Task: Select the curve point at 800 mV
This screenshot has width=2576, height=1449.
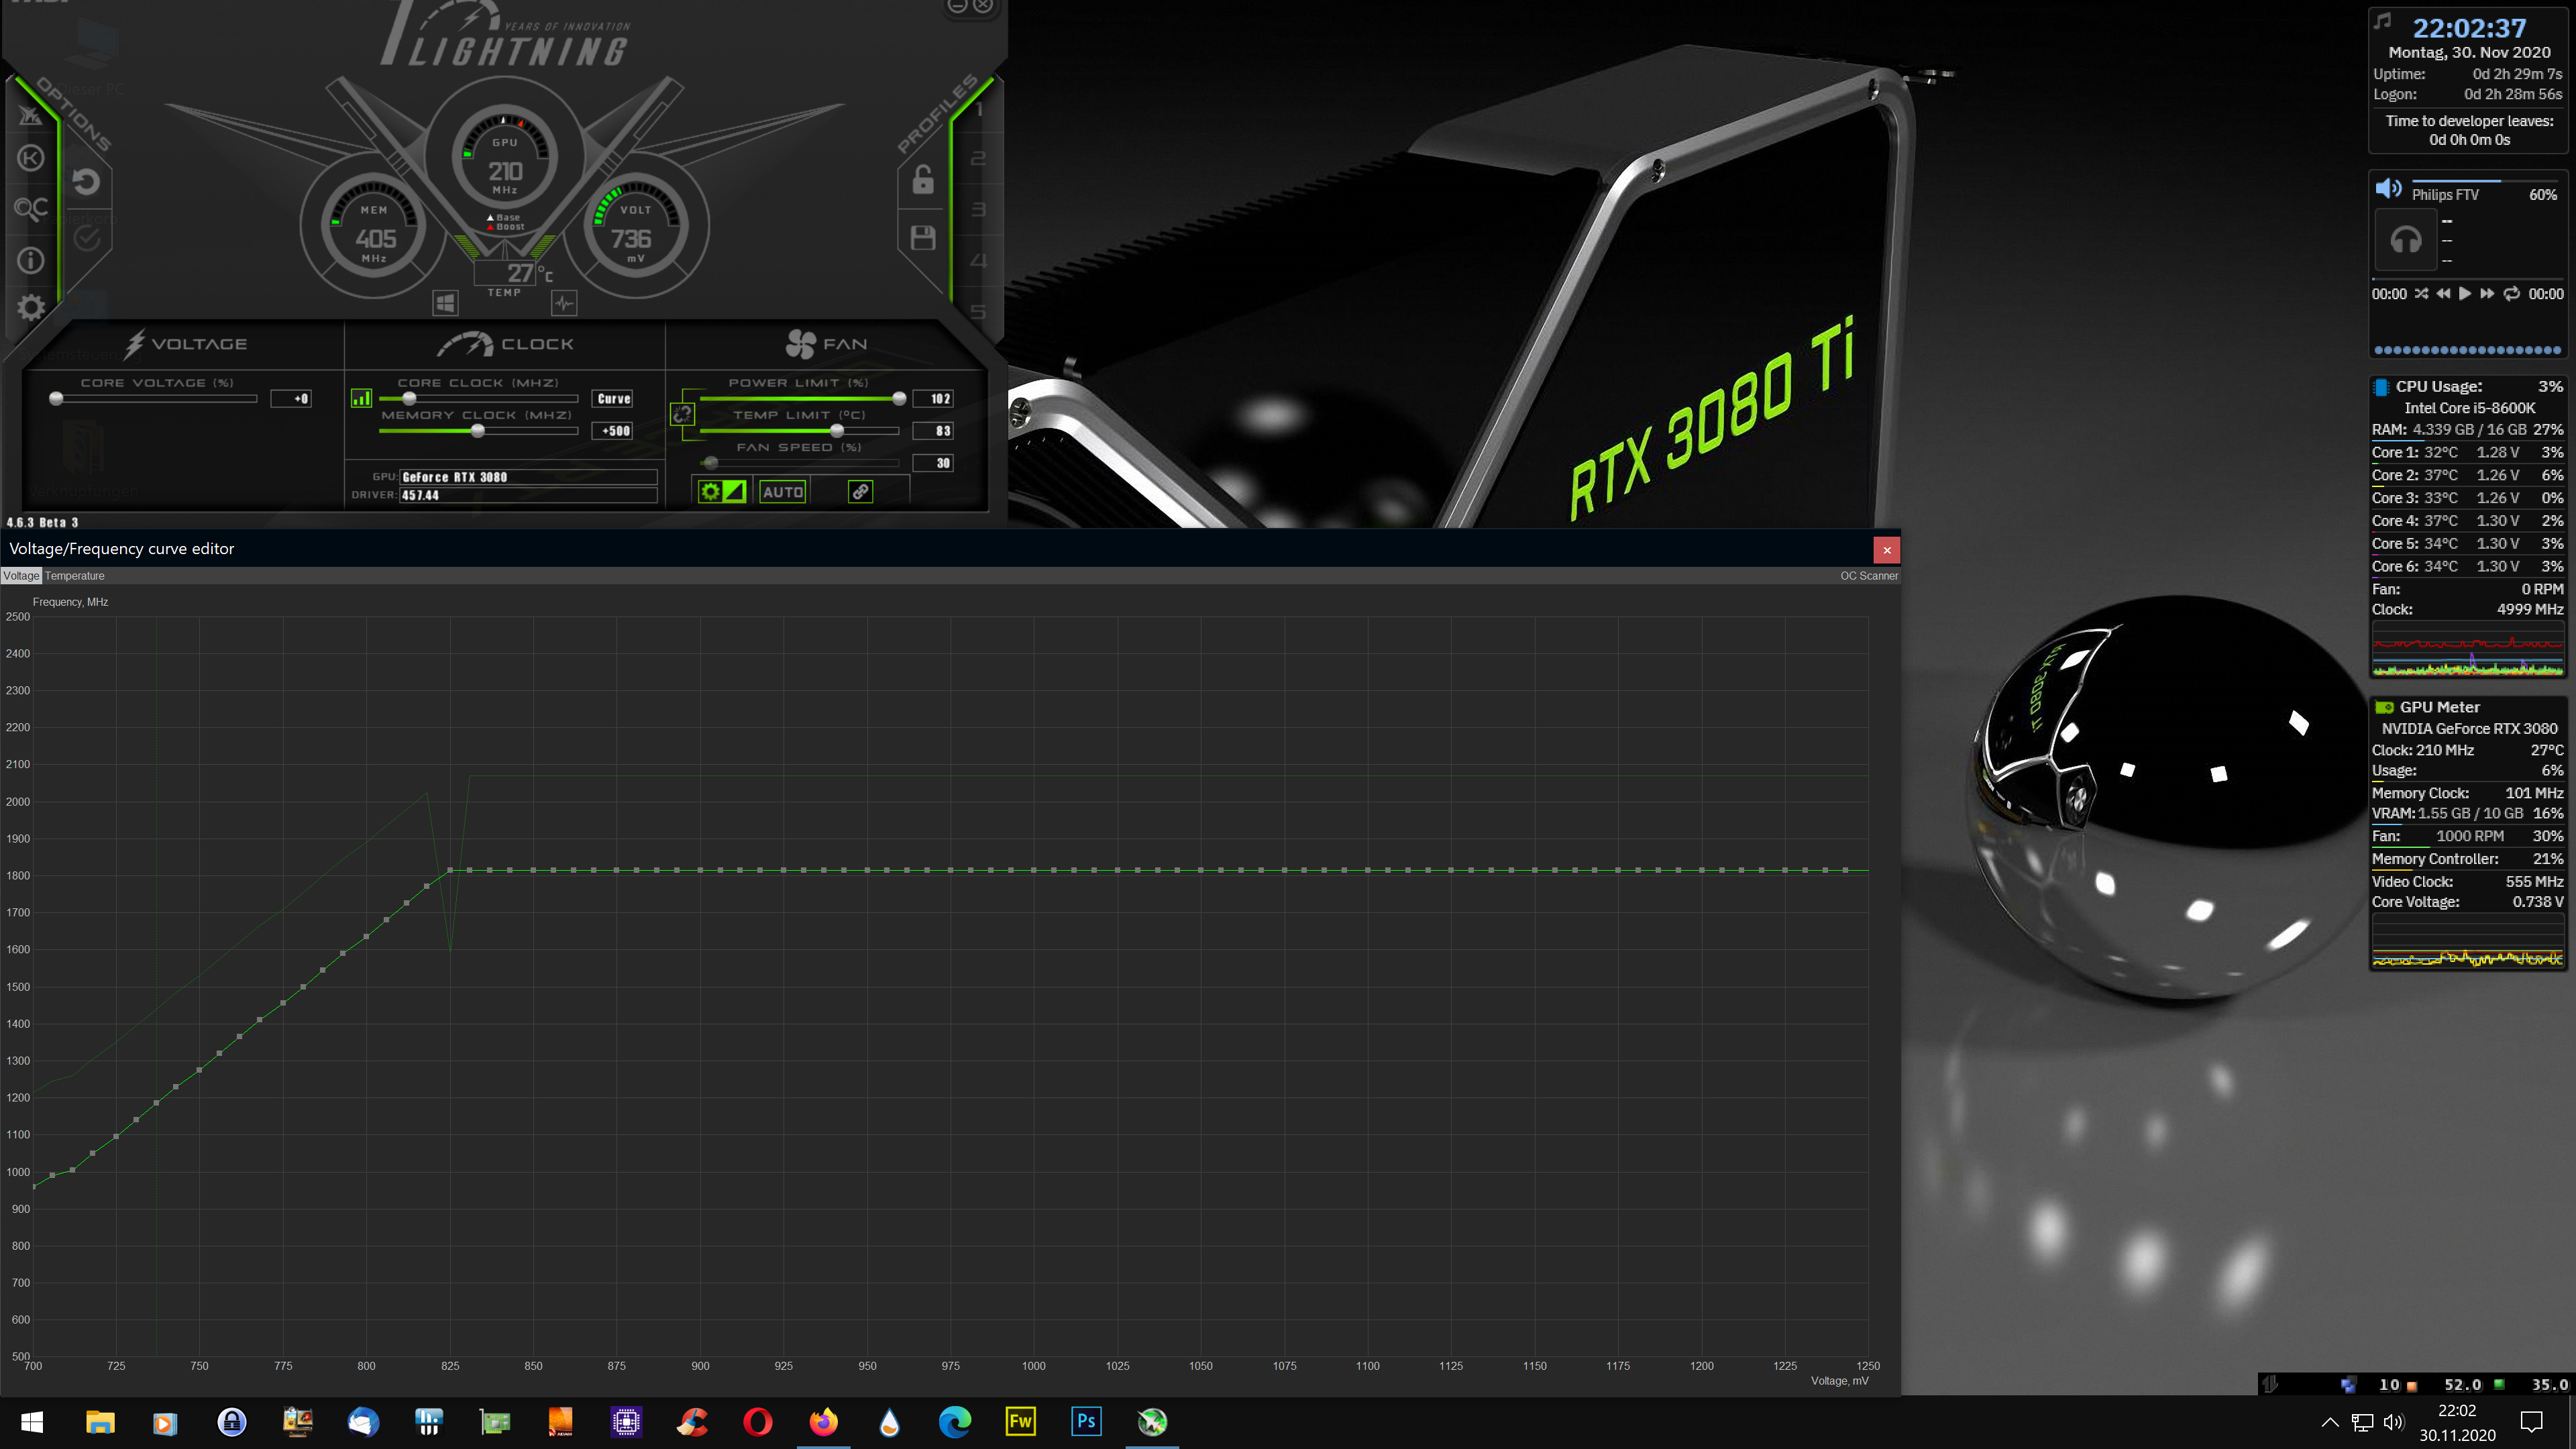Action: [366, 936]
